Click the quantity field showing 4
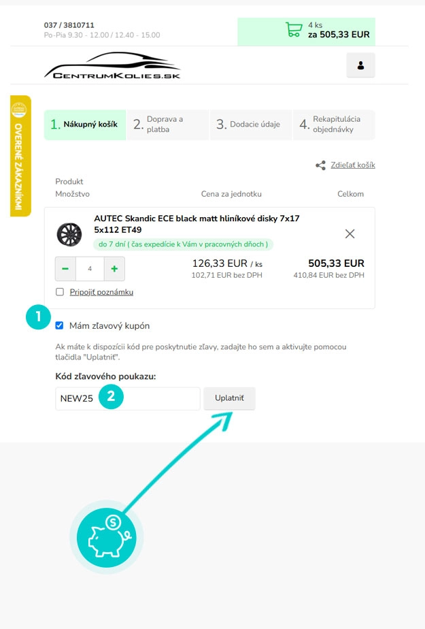This screenshot has height=629, width=425. pos(90,269)
